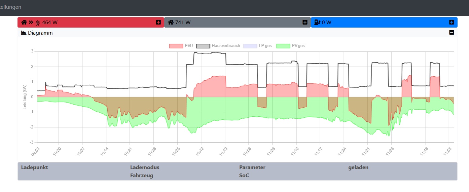
Task: Hide the Hausverbrauch series via legend label
Action: [x=226, y=46]
